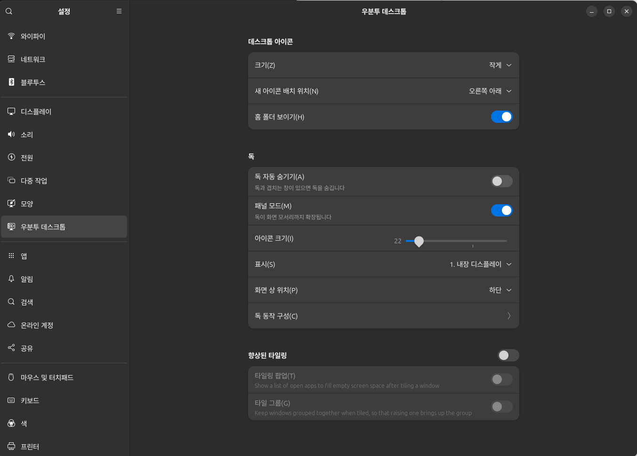Enable the 독 자동 숨기기(A) switch
Screen dimensions: 637x456
pyautogui.click(x=501, y=181)
